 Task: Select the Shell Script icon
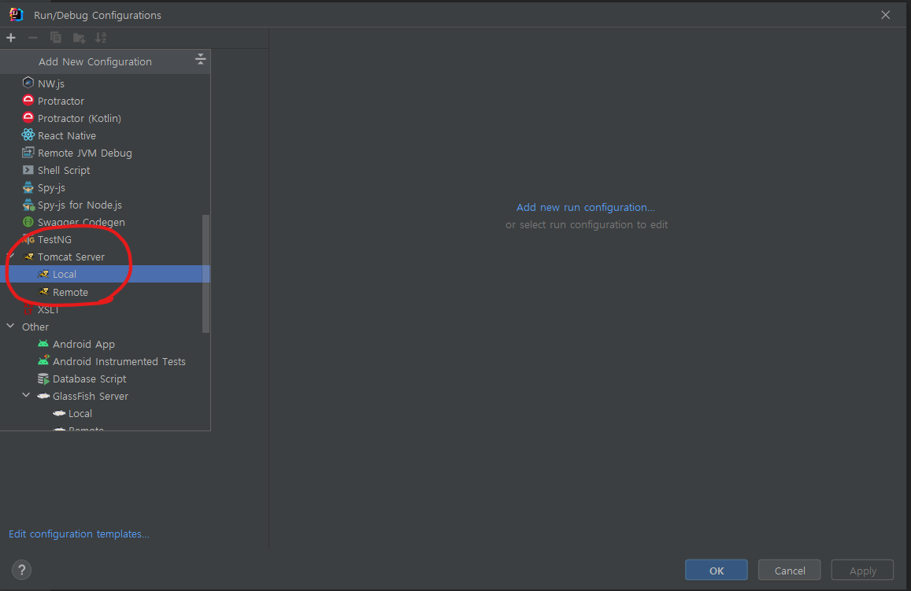[28, 170]
